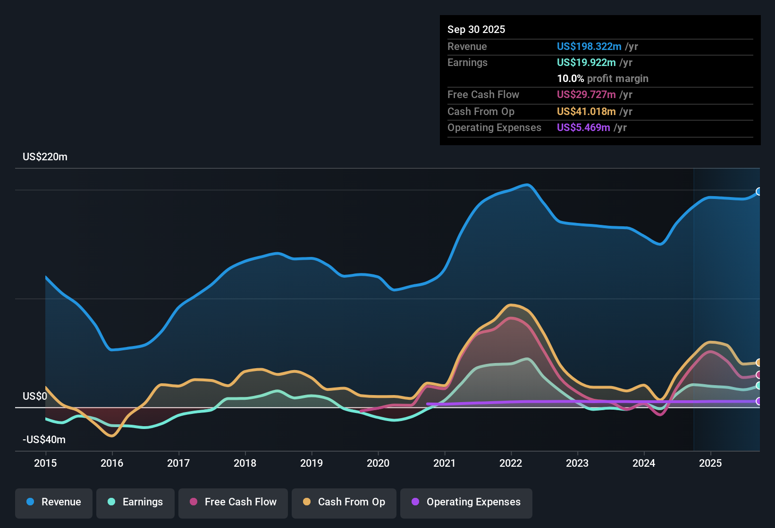
Task: Click the 10.0% profit margin text
Action: point(603,78)
